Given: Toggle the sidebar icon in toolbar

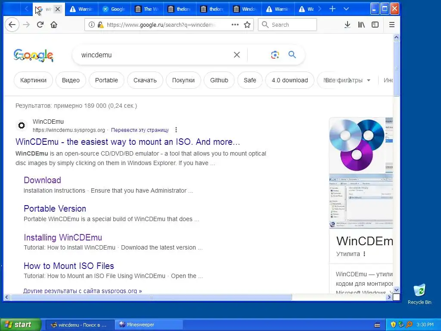Looking at the screenshot, I should coord(375,25).
